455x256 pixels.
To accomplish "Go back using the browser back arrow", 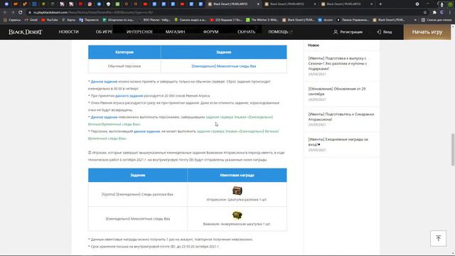I will click(5, 13).
